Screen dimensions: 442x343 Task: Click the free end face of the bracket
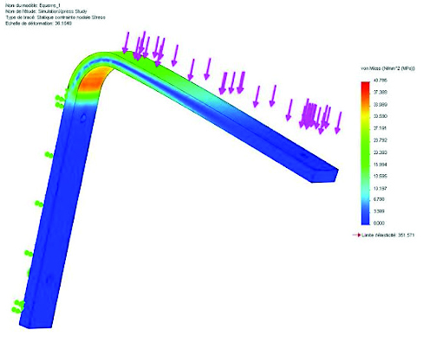coord(325,176)
